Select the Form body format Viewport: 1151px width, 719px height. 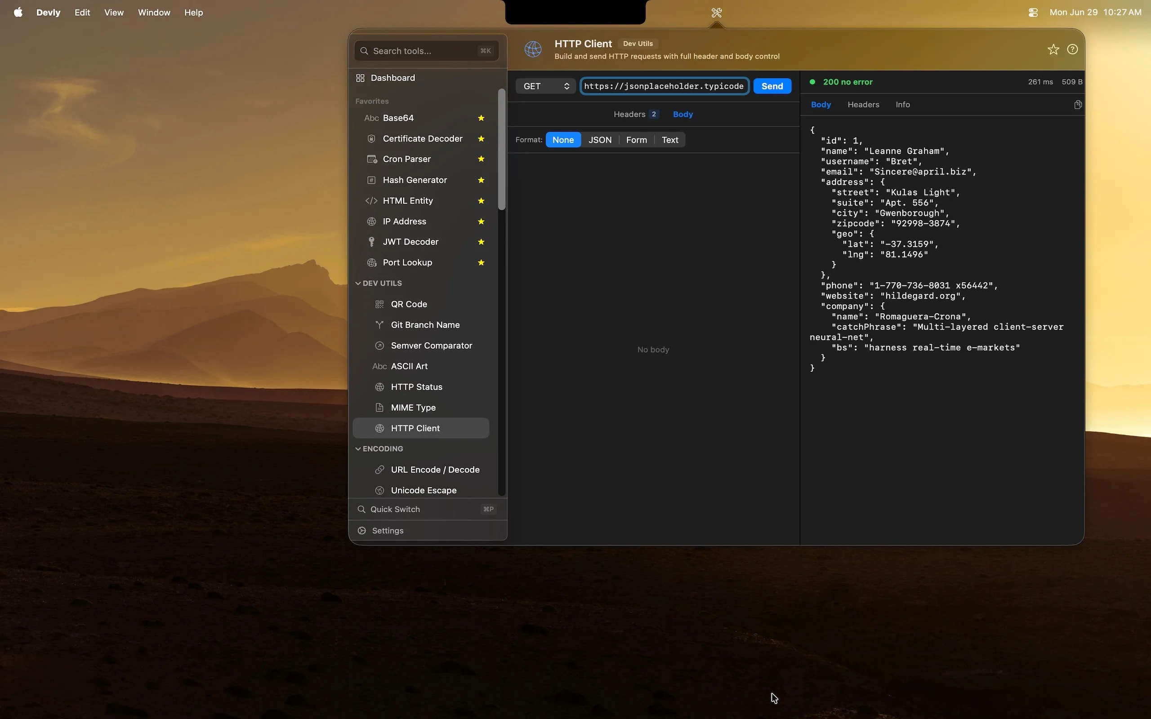tap(636, 140)
